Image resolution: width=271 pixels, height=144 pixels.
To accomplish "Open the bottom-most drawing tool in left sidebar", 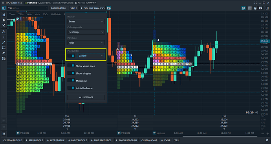I will [4, 59].
